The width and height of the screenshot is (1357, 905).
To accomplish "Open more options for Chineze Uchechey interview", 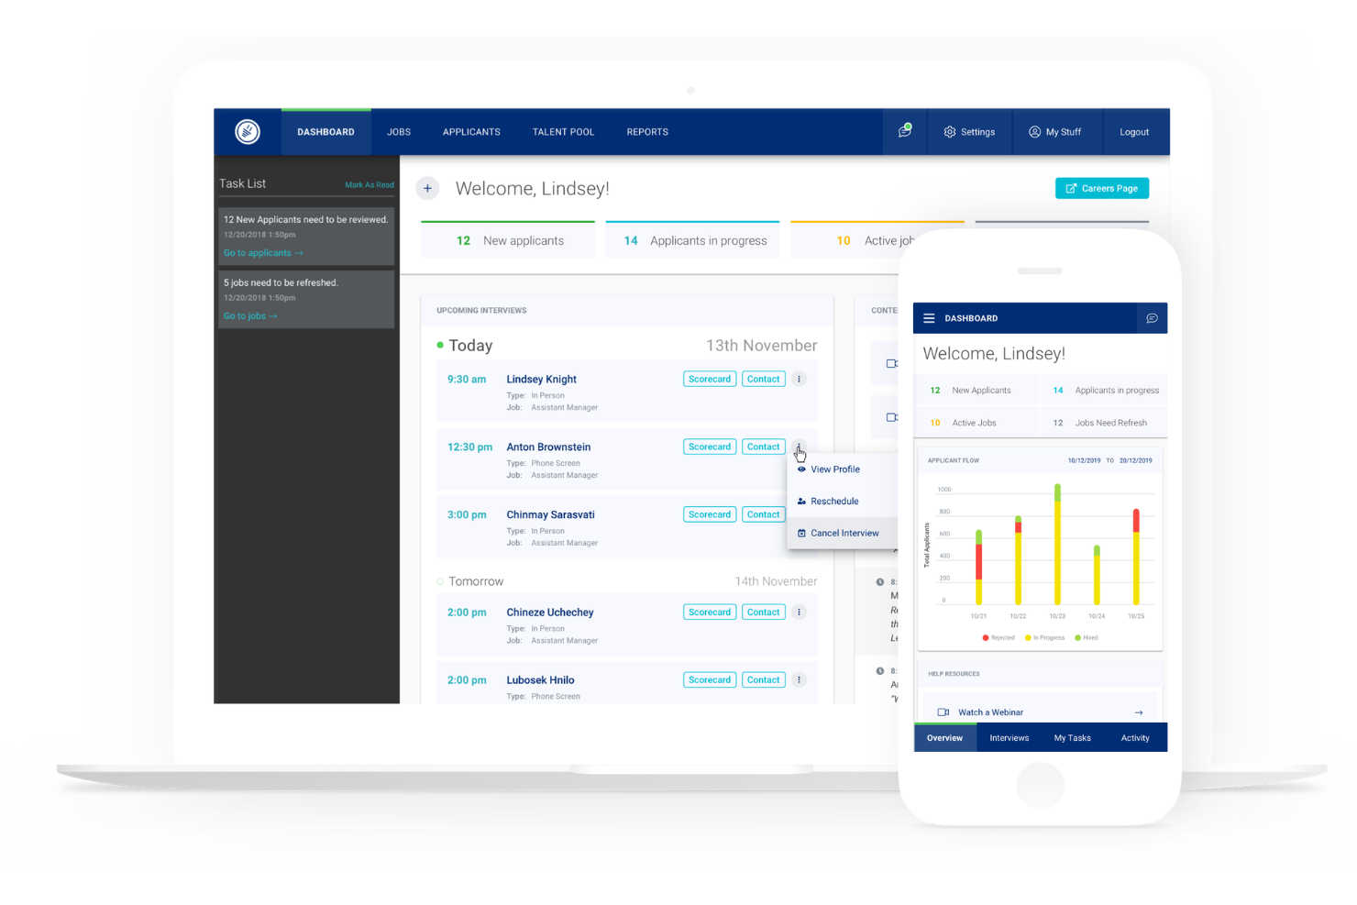I will (x=799, y=612).
